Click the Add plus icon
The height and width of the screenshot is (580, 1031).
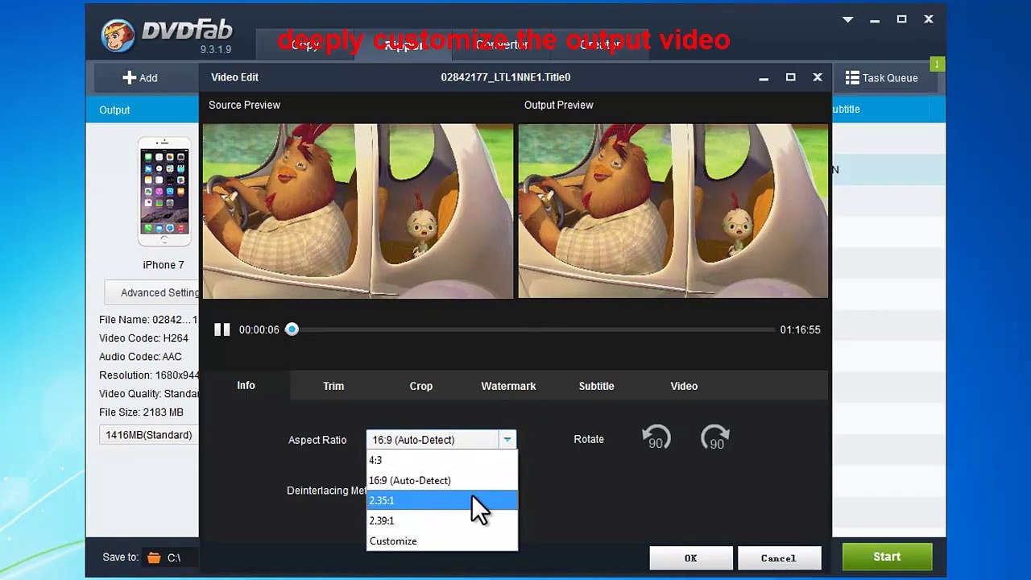tap(129, 77)
